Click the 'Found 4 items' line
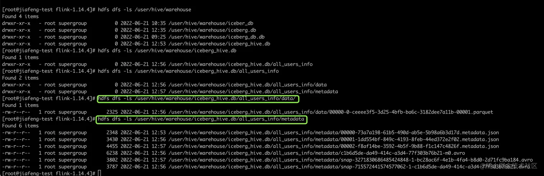The image size is (544, 176). pos(21,16)
